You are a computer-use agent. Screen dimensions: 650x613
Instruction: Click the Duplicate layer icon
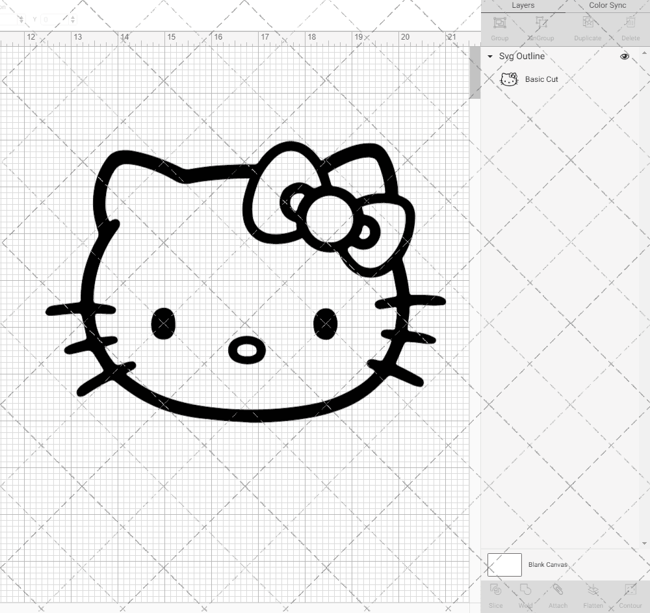click(588, 23)
